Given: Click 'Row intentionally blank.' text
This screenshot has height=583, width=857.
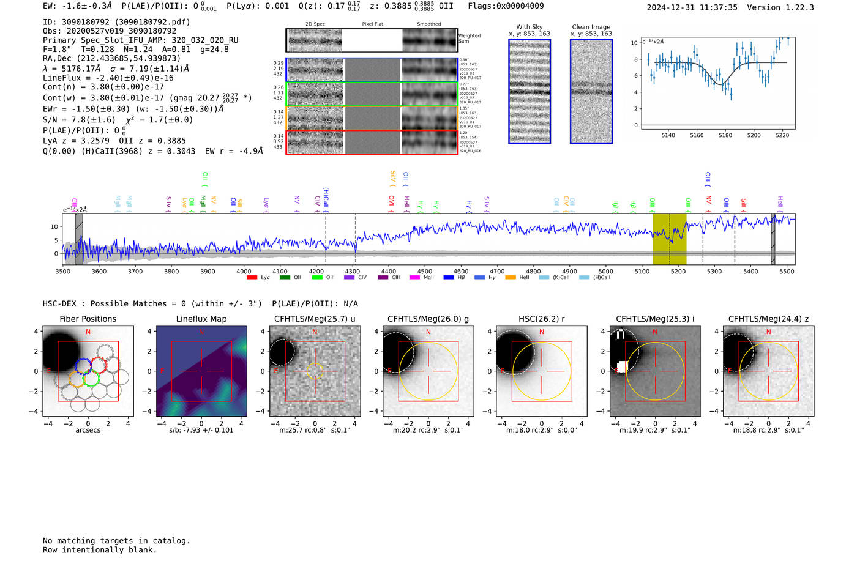Looking at the screenshot, I should [x=100, y=550].
